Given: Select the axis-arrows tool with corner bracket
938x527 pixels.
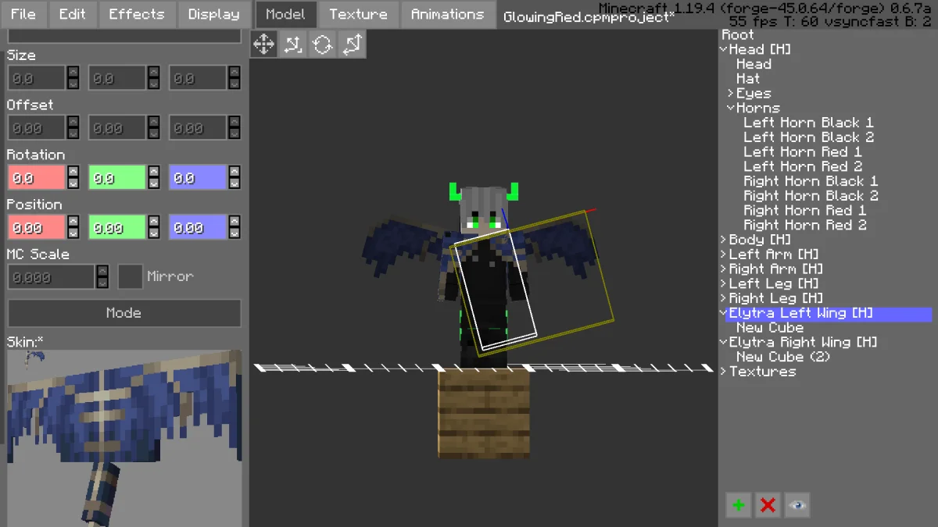Looking at the screenshot, I should 293,45.
